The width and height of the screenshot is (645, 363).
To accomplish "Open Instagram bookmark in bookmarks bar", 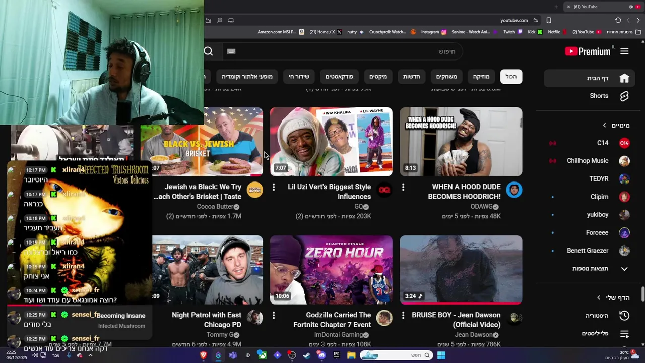I will tap(434, 32).
